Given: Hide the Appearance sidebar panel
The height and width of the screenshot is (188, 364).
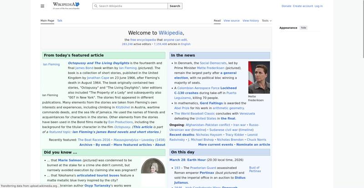Looking at the screenshot, I should pyautogui.click(x=303, y=28).
